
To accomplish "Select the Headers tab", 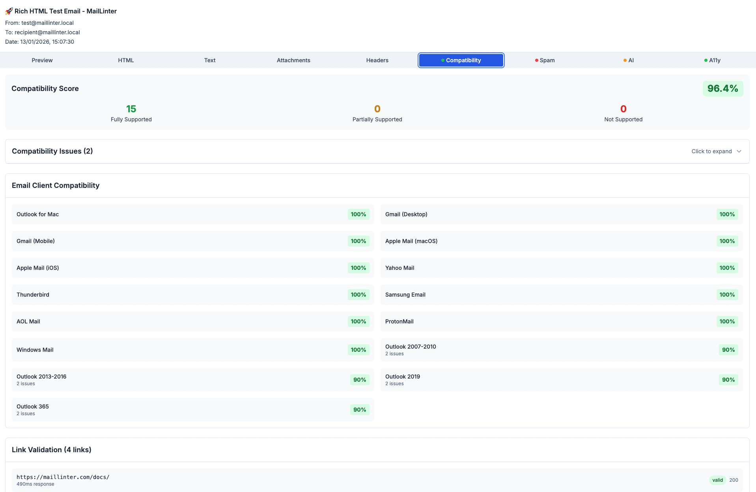I will point(377,60).
